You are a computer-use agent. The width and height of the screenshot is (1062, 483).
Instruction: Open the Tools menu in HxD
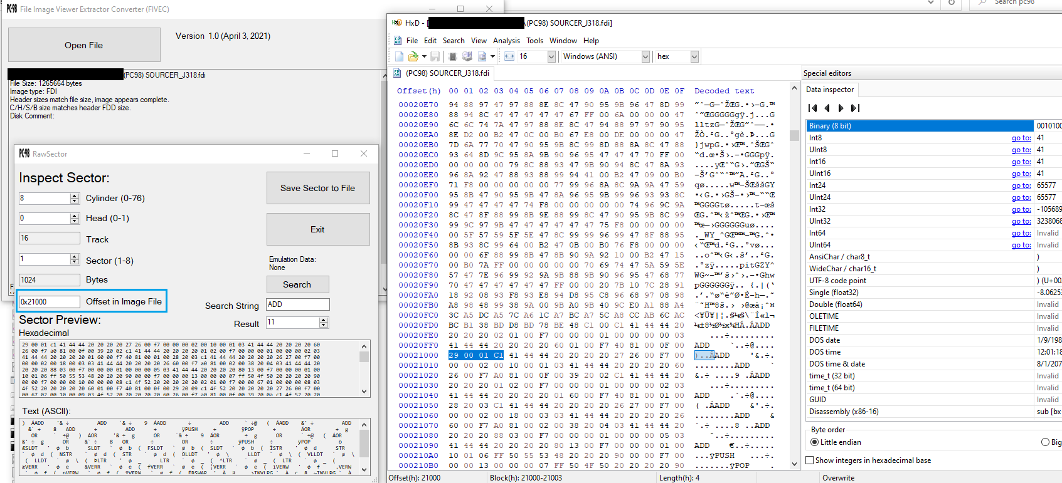[x=534, y=41]
